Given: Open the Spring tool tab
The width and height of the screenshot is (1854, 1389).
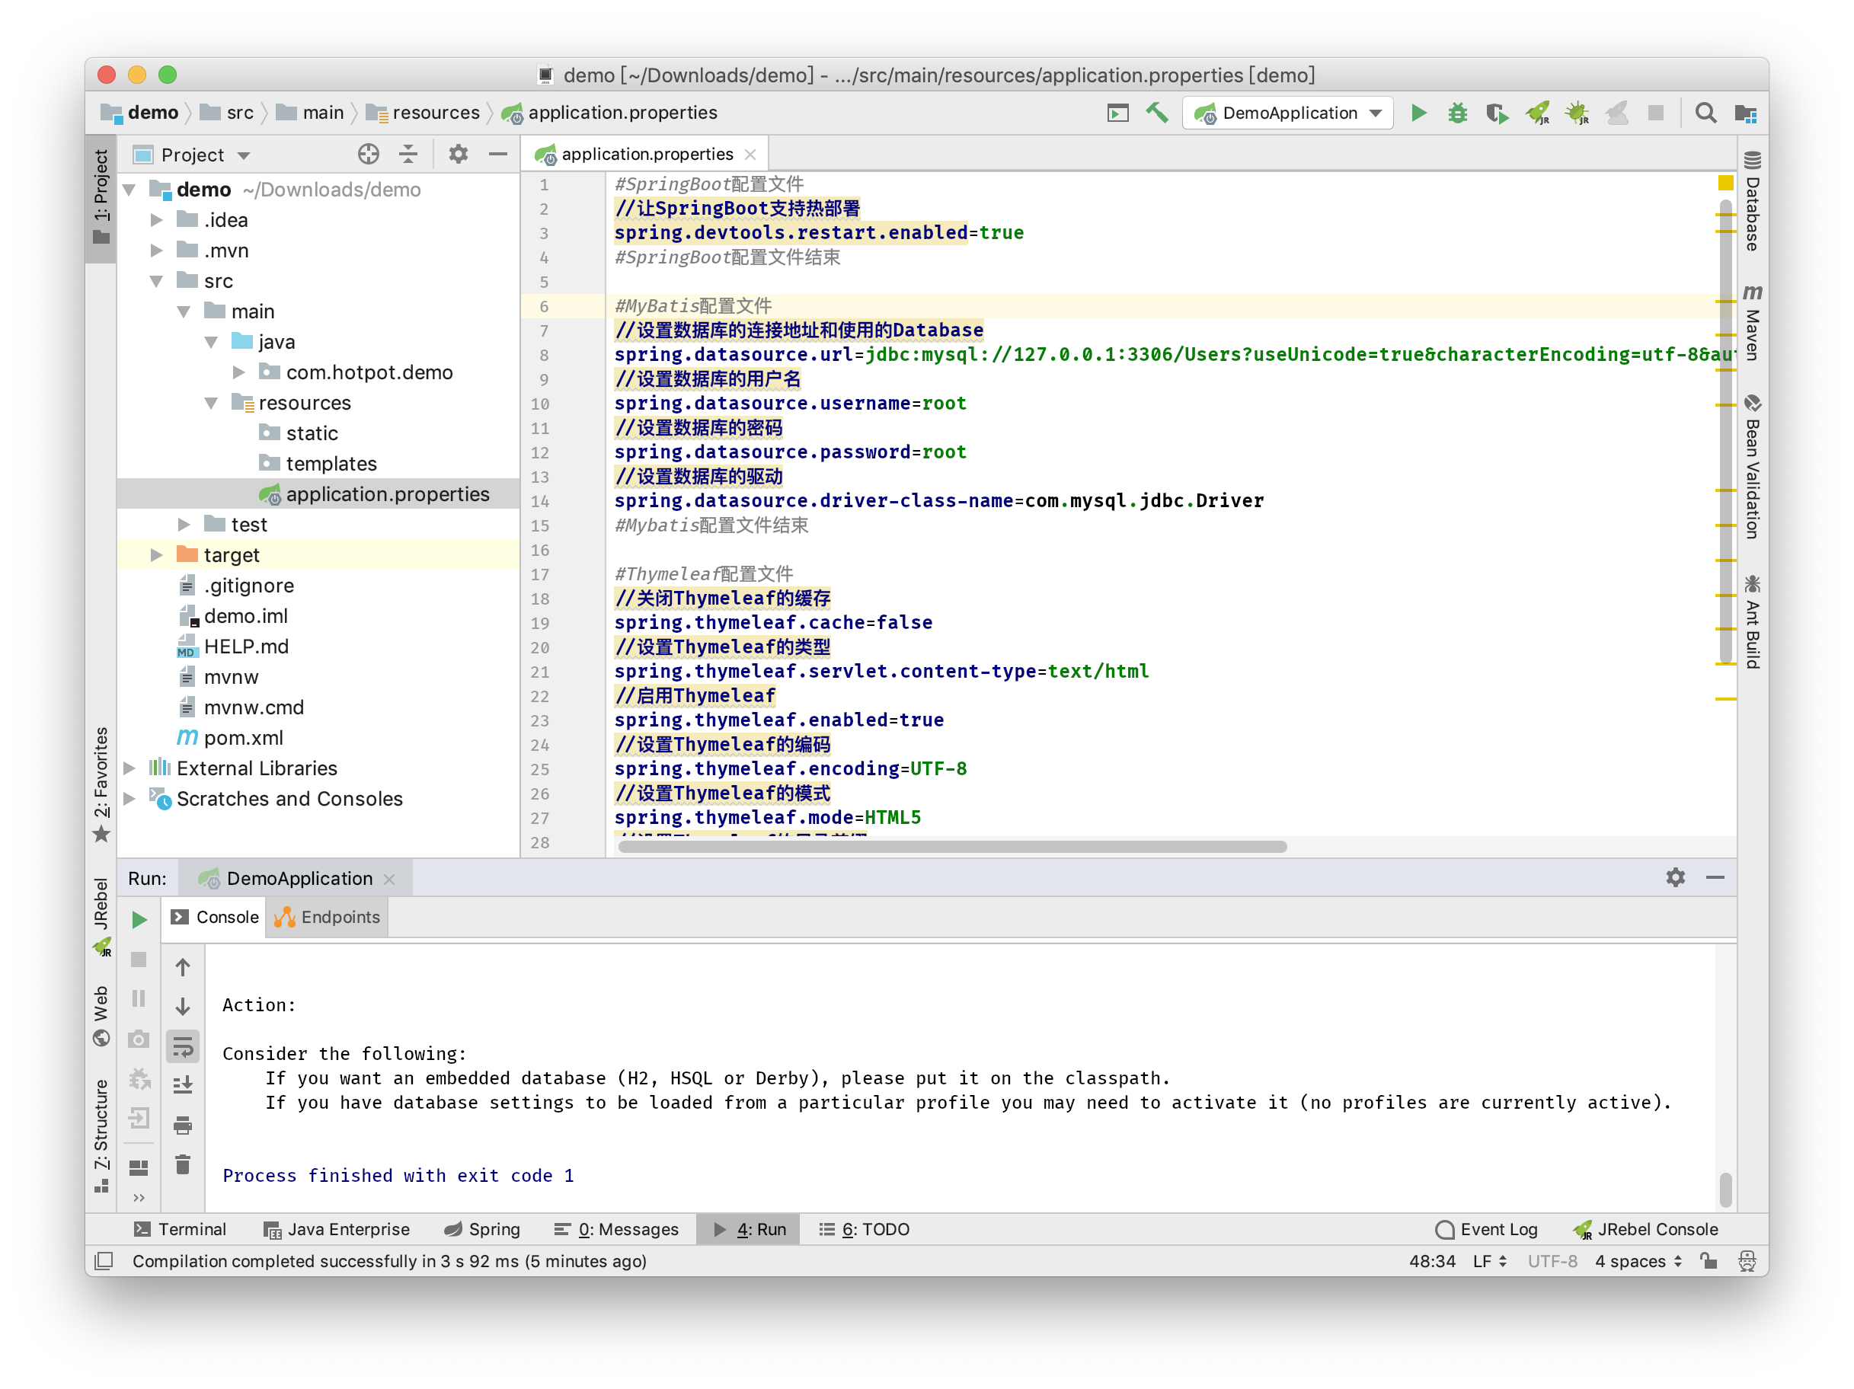Looking at the screenshot, I should click(x=483, y=1229).
